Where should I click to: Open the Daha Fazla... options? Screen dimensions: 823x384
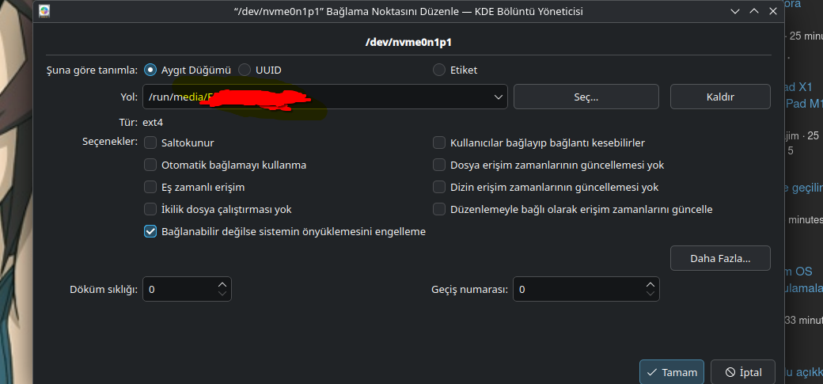(720, 258)
